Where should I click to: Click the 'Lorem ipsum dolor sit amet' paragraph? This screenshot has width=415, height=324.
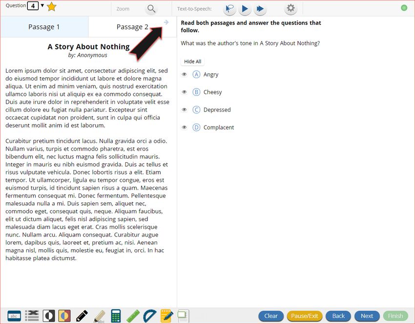[87, 98]
